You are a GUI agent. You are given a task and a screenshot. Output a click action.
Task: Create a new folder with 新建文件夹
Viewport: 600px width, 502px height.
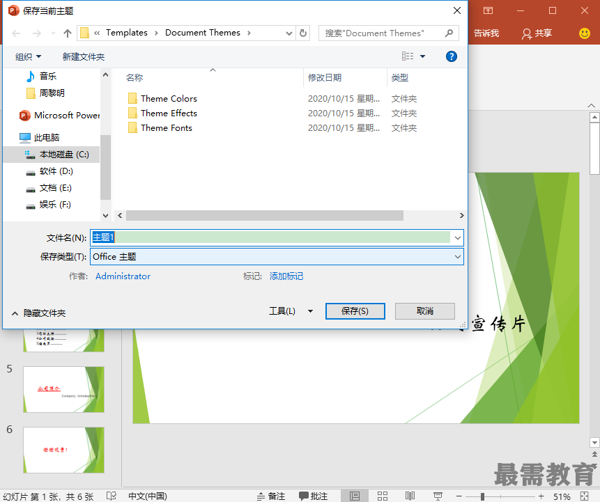point(84,57)
